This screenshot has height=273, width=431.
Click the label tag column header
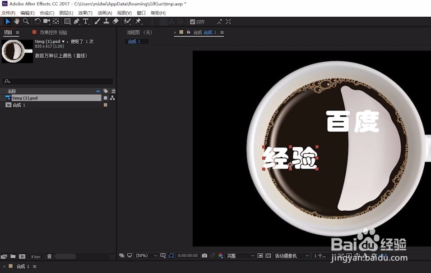coord(106,91)
